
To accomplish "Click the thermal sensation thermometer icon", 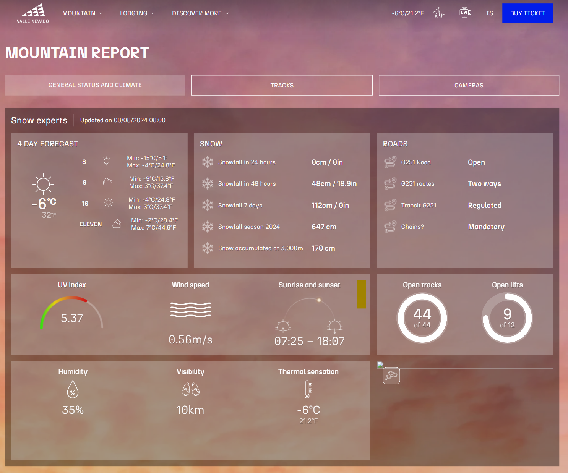I will 308,389.
